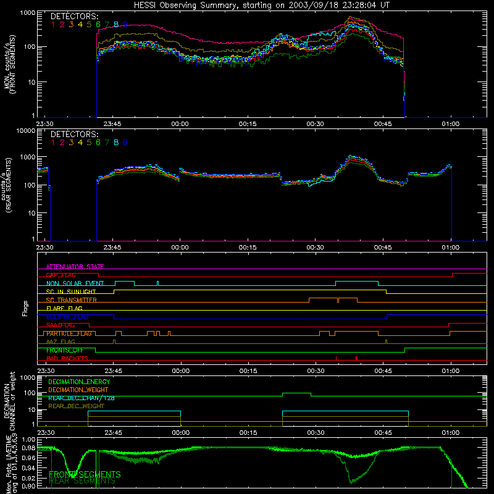
Task: Click the SC_IN_SUNLIGHT flag label
Action: (71, 291)
